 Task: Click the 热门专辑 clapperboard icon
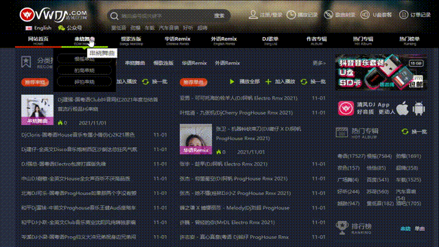[x=342, y=132]
